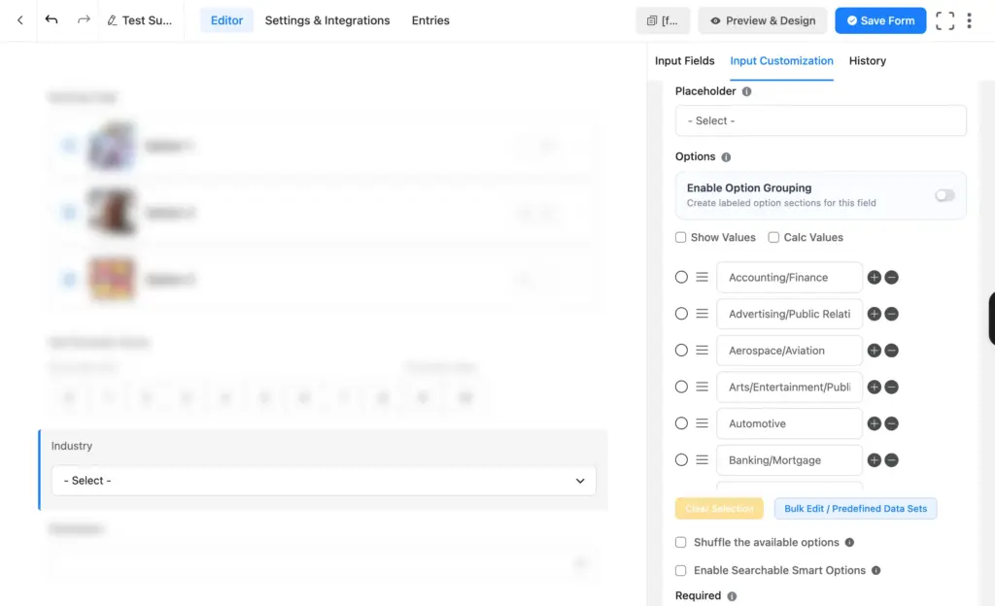Check the Show Values checkbox

(680, 237)
